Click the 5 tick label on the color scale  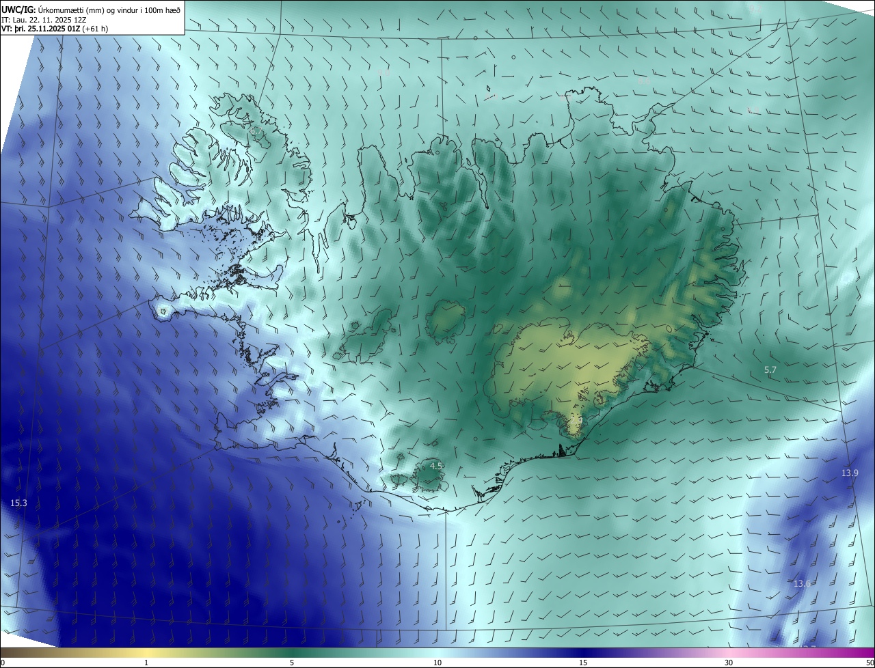pyautogui.click(x=292, y=663)
